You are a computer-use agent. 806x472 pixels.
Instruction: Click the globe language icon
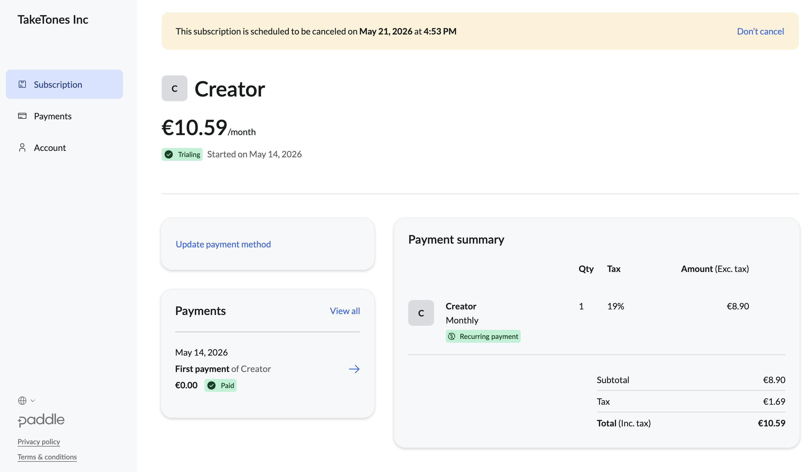click(x=22, y=400)
